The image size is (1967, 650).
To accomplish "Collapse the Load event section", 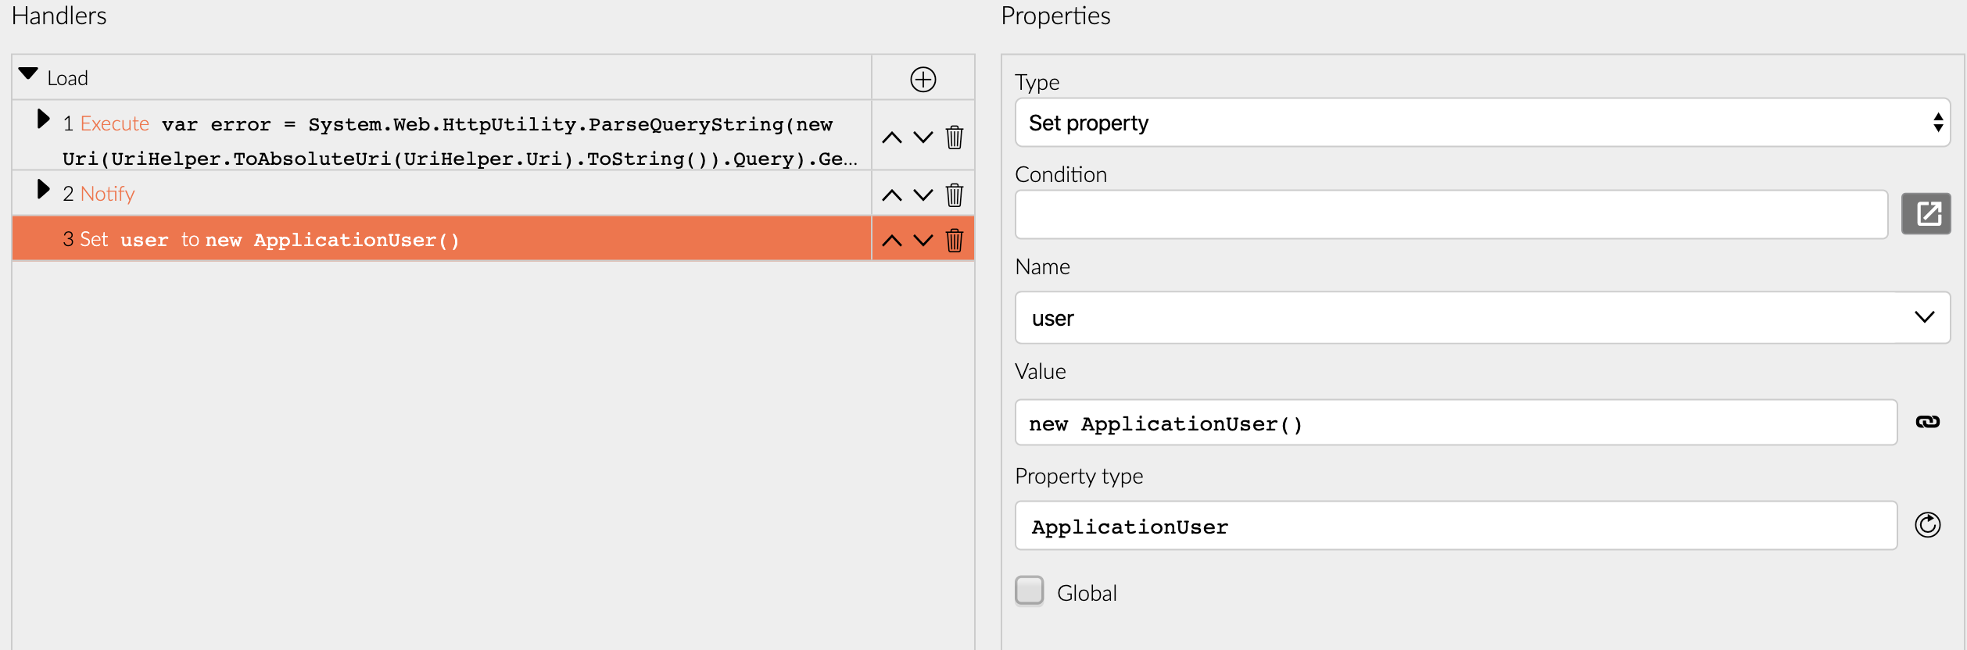I will pyautogui.click(x=28, y=74).
